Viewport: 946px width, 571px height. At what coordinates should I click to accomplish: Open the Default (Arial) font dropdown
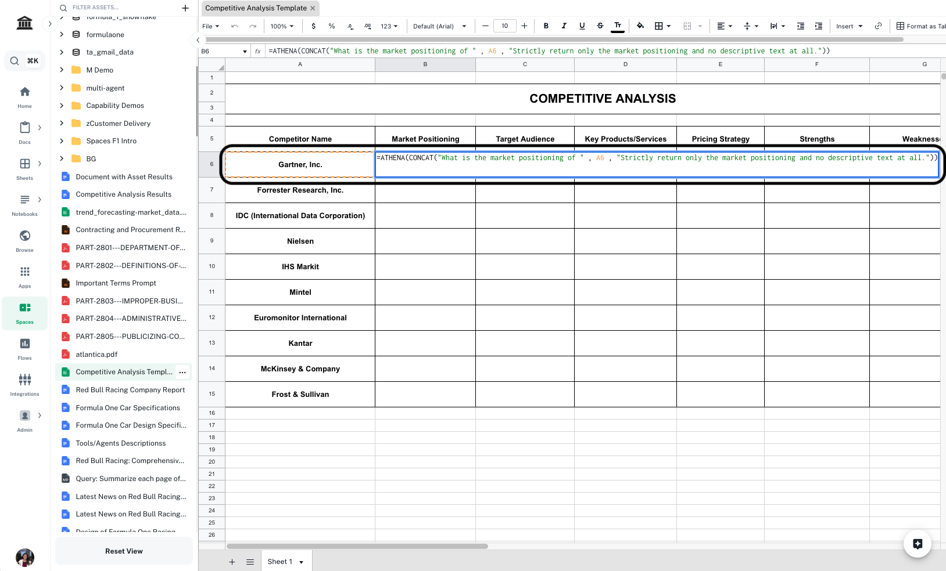(x=439, y=26)
